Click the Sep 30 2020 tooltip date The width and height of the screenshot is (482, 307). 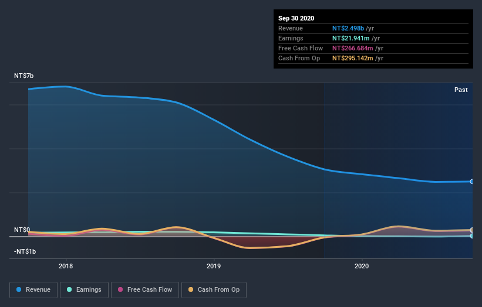[296, 18]
